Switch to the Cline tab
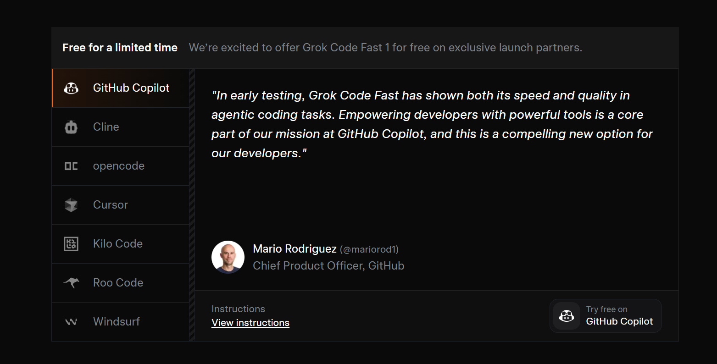 (106, 127)
